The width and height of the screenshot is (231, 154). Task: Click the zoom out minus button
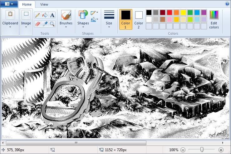183,150
